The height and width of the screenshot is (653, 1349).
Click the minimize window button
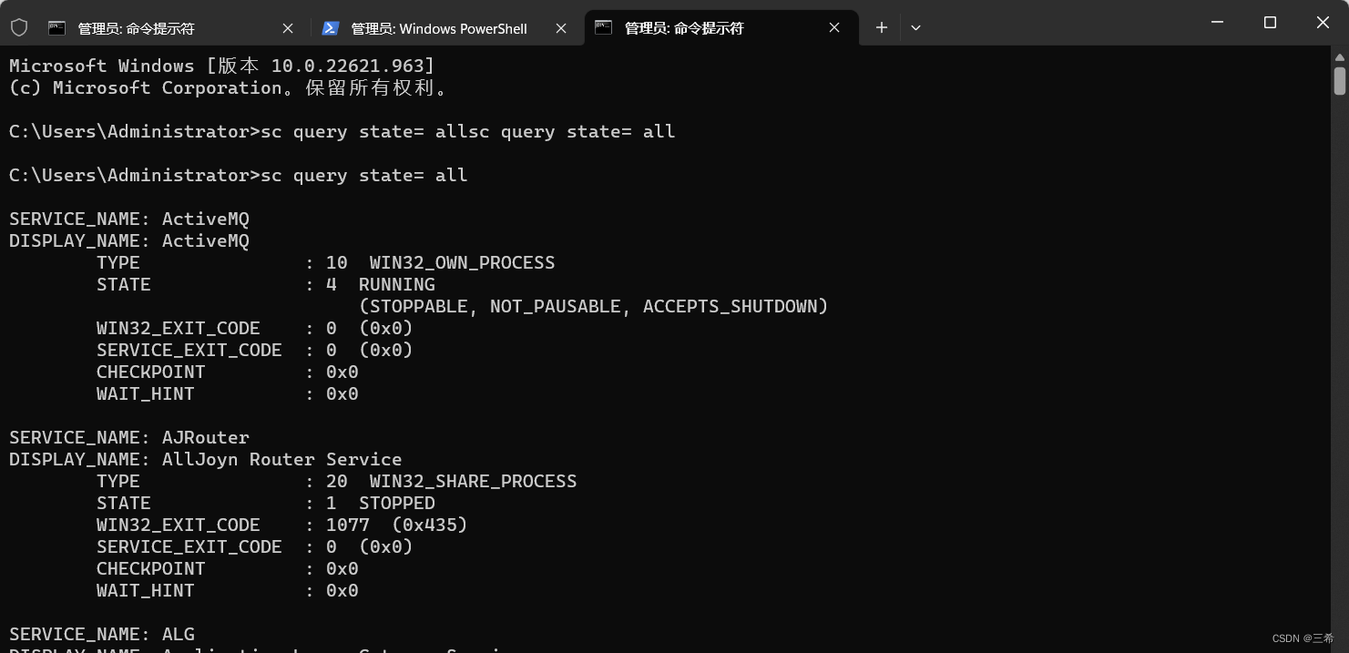(x=1217, y=23)
